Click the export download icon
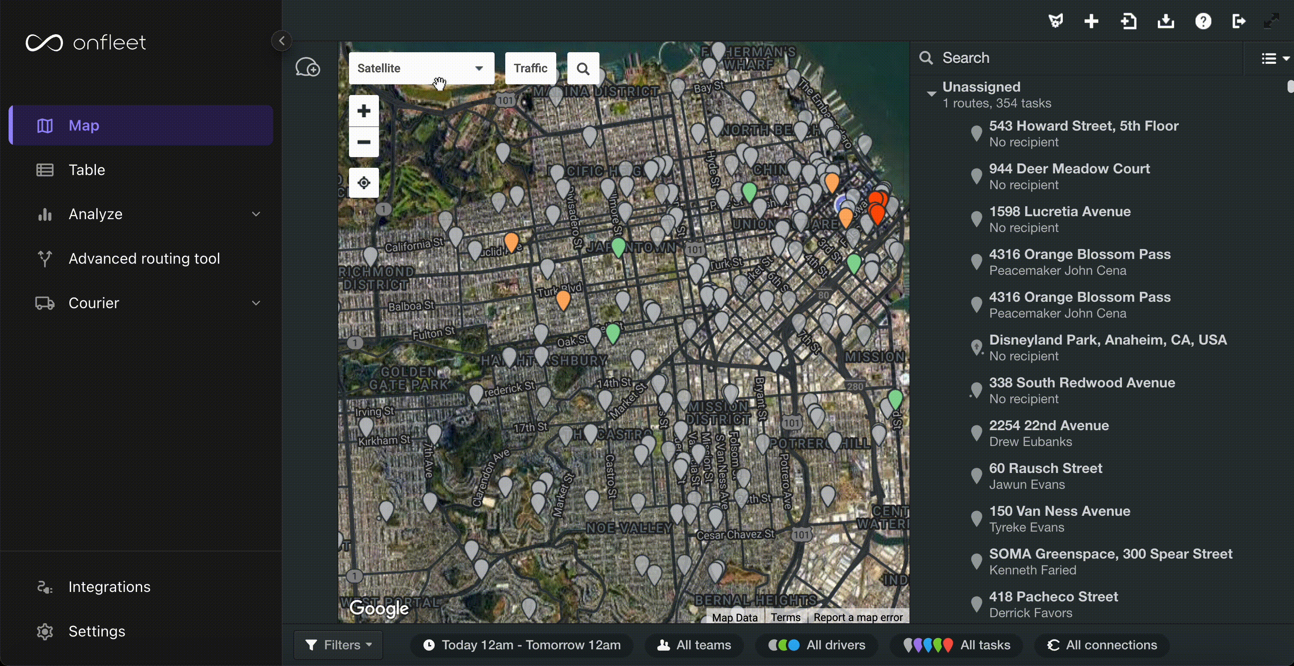The width and height of the screenshot is (1294, 666). (1166, 21)
